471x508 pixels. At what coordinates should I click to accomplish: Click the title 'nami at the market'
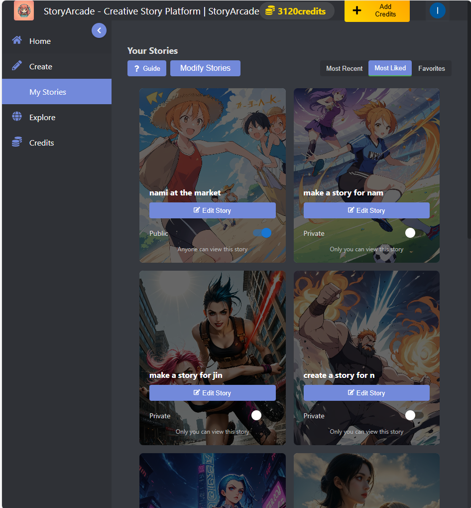185,193
